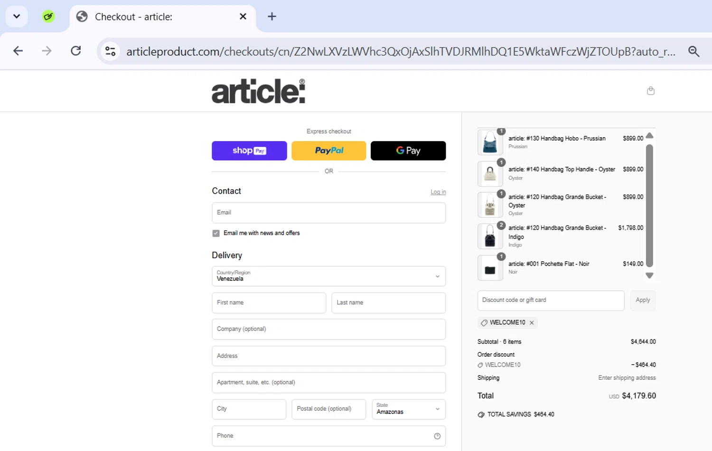Viewport: 712px width, 451px height.
Task: Focus the Last name field
Action: pos(389,303)
